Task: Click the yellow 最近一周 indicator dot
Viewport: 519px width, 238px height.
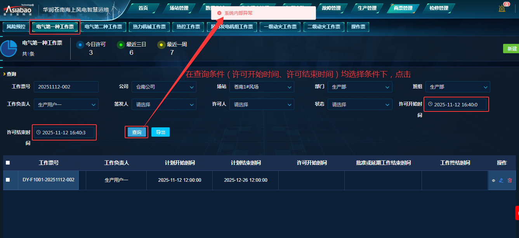Action: (161, 45)
